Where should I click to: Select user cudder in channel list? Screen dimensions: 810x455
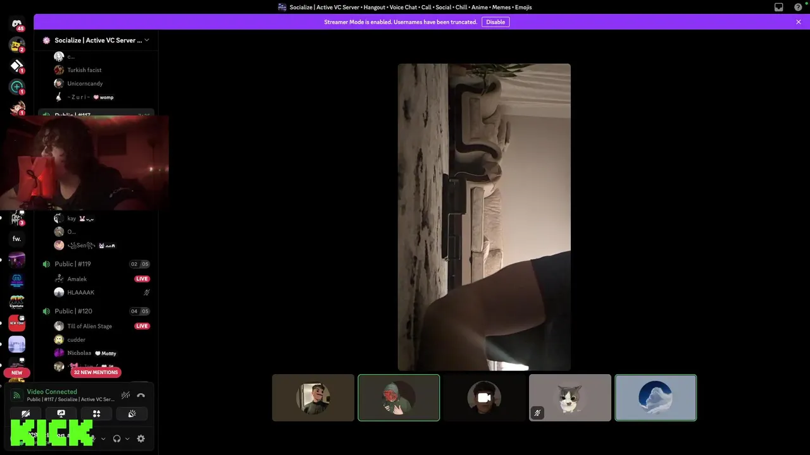pos(76,340)
